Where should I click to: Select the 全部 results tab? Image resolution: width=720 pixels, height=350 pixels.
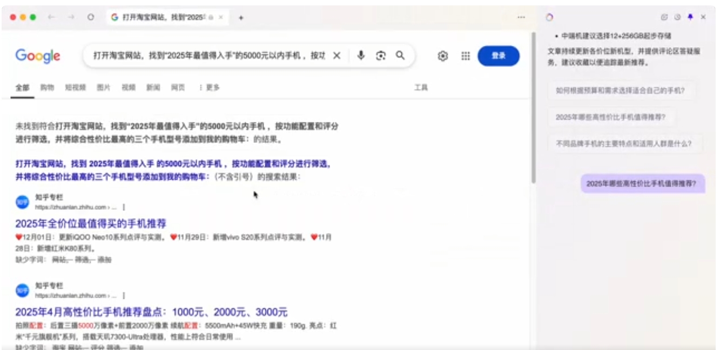point(22,87)
